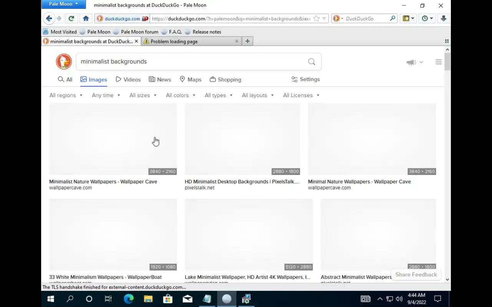The image size is (492, 307).
Task: Select the Images tab
Action: click(93, 79)
